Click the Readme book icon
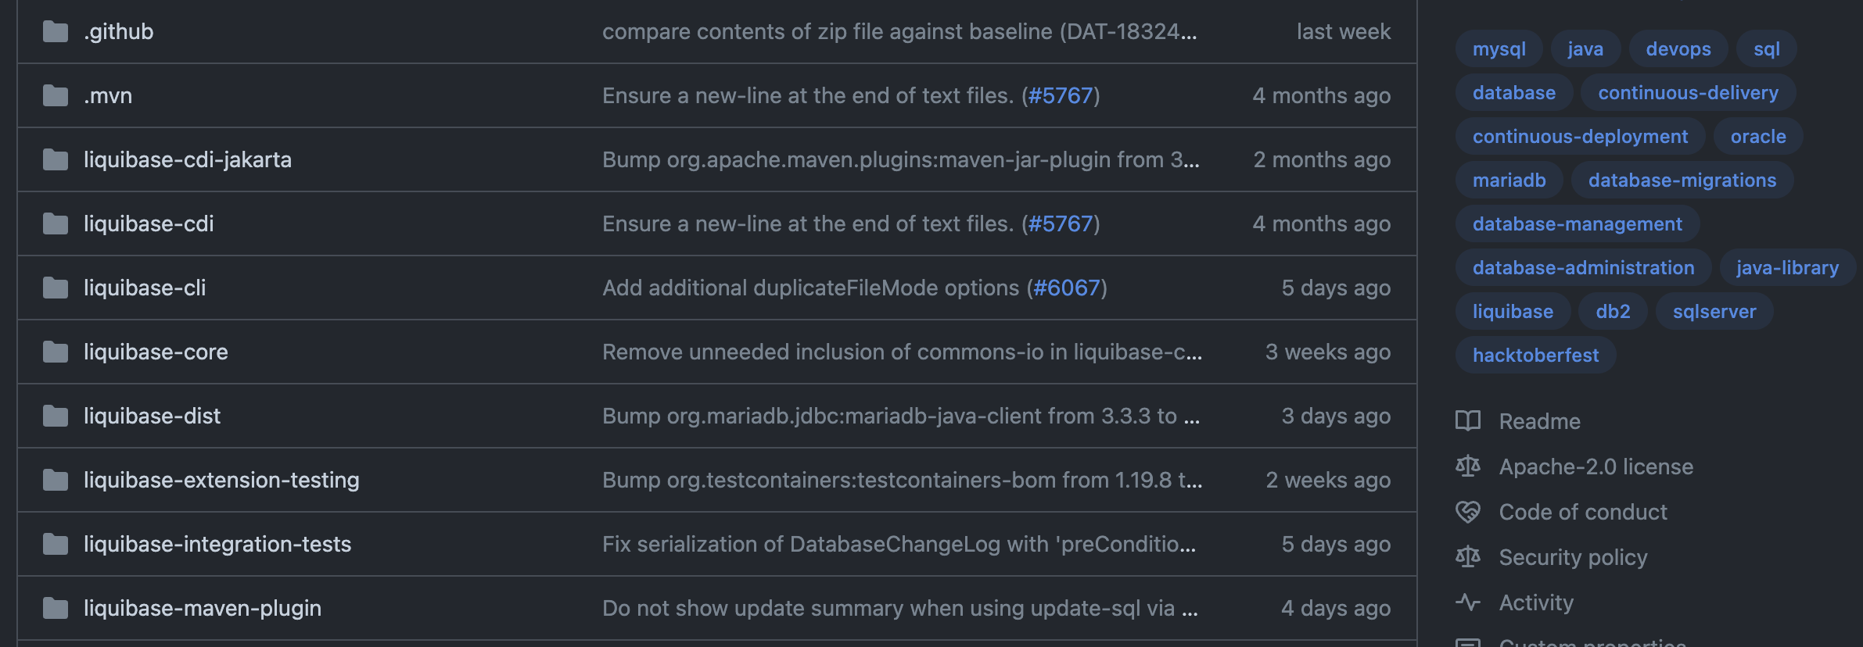The image size is (1863, 647). [x=1468, y=421]
